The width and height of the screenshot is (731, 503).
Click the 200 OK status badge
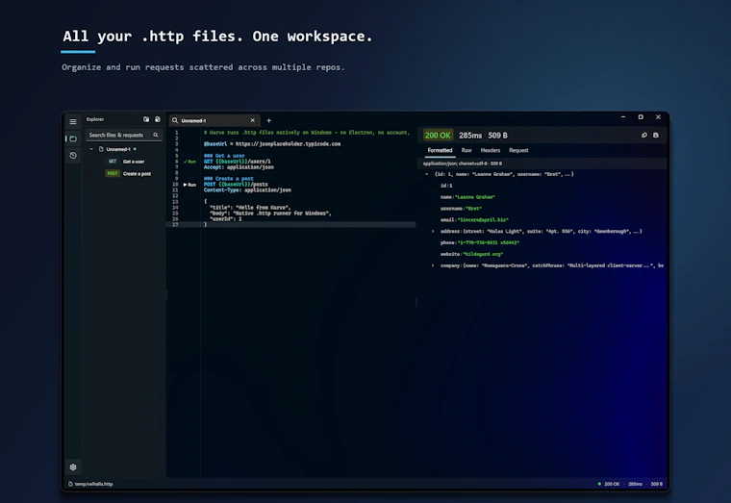pyautogui.click(x=438, y=136)
